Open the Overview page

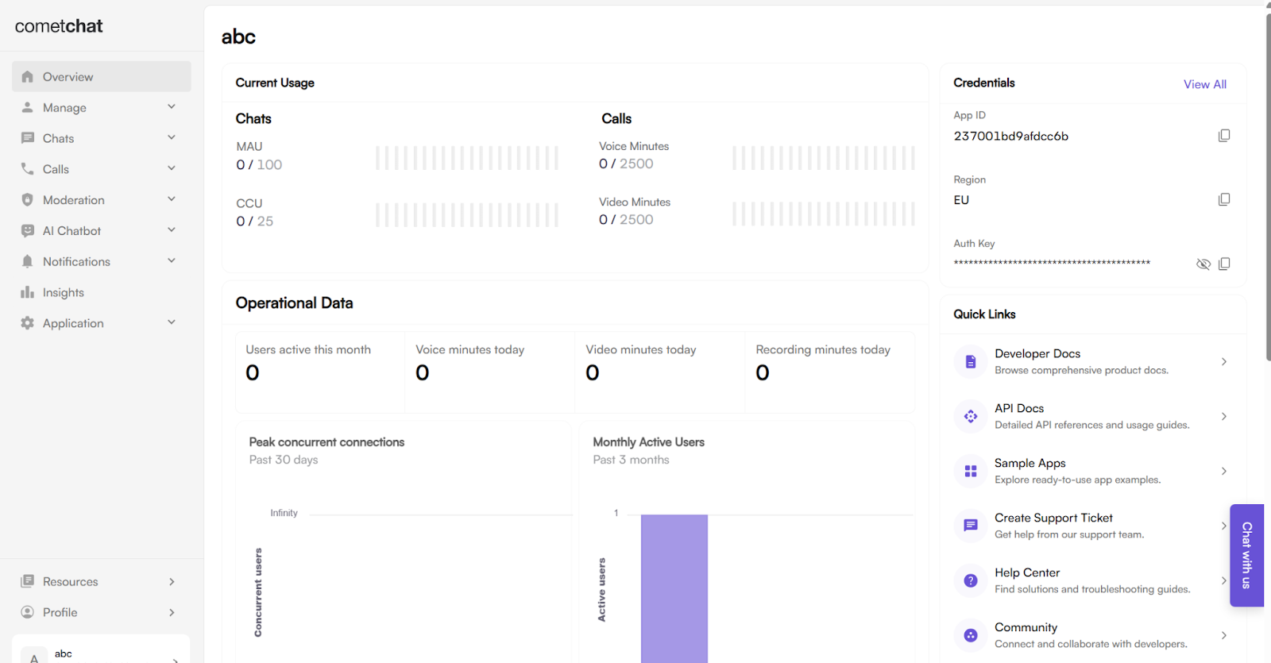coord(102,77)
